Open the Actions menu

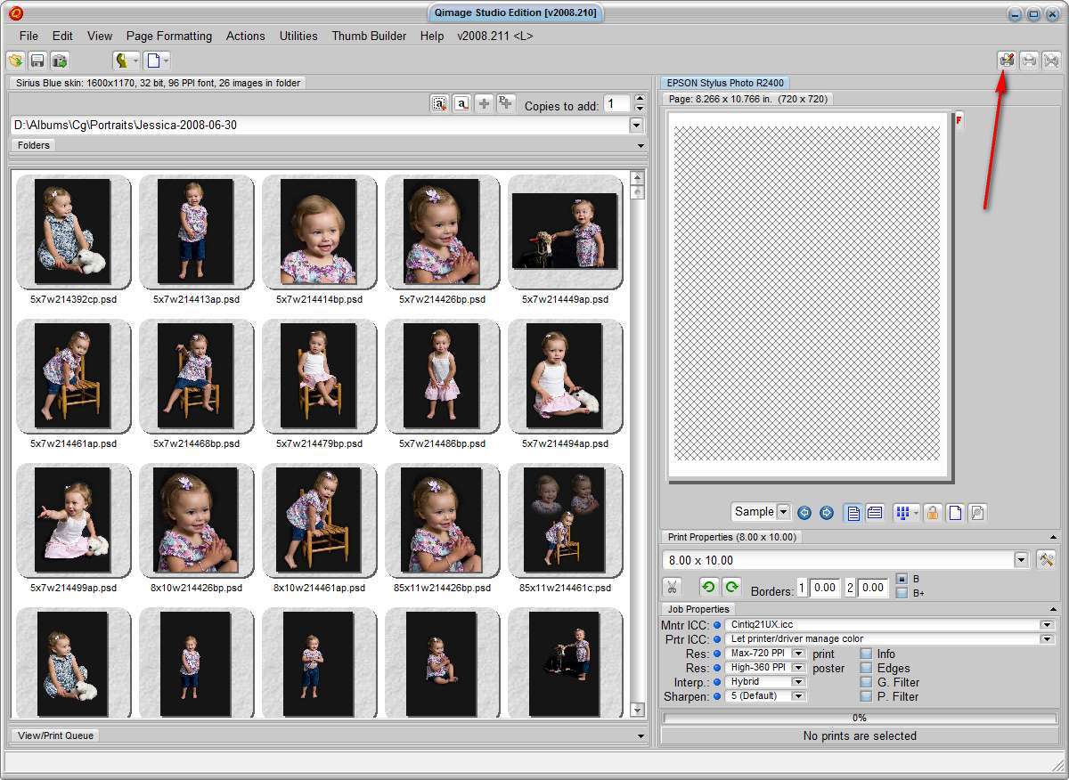click(246, 36)
